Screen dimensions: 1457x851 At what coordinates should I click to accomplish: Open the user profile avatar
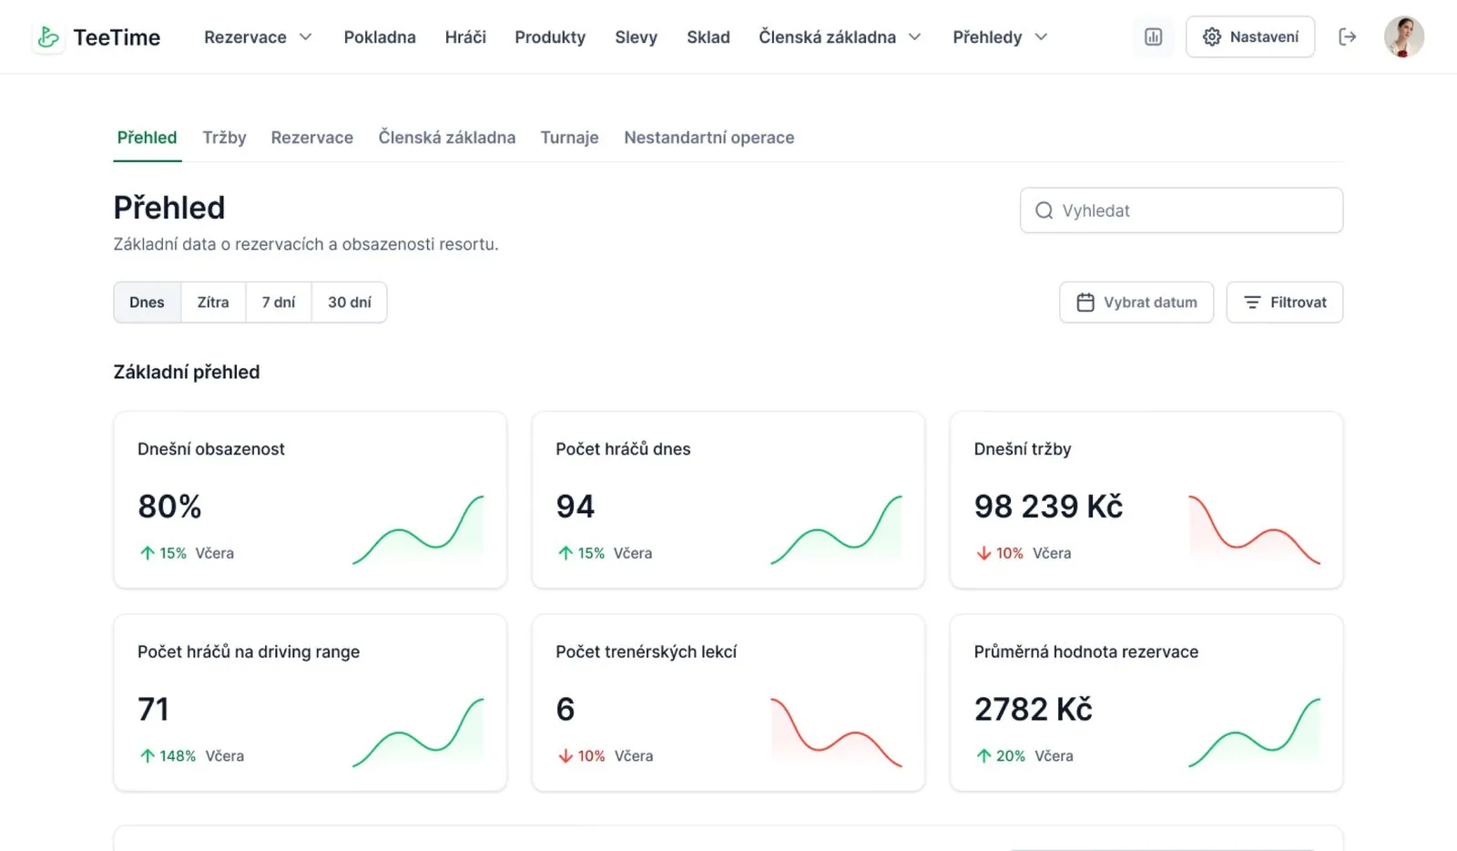[1403, 37]
